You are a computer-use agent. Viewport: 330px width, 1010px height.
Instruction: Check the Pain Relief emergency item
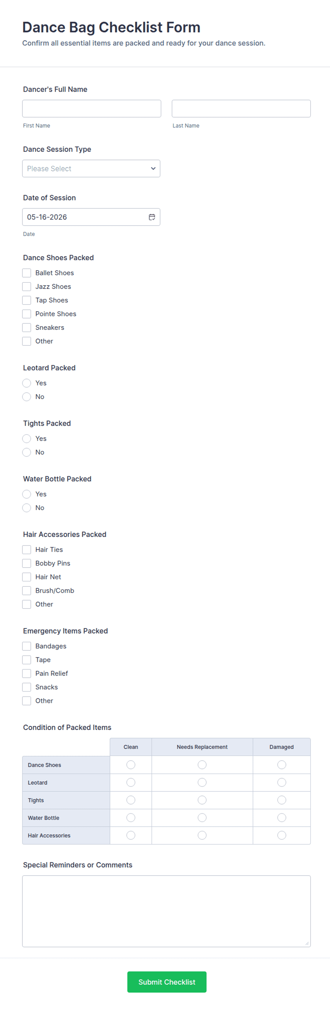pos(27,673)
